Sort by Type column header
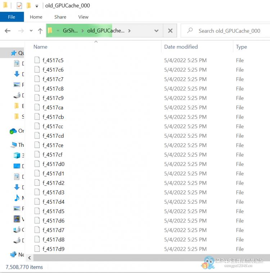This screenshot has height=273, width=270. coord(241,47)
